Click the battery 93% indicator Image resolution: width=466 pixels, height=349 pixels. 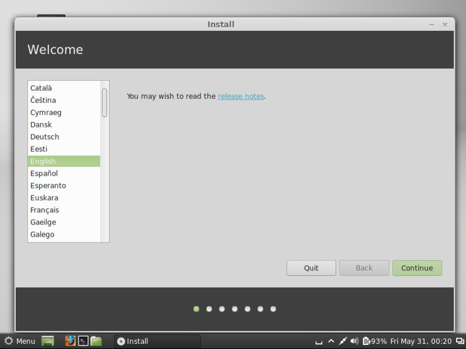(x=375, y=341)
